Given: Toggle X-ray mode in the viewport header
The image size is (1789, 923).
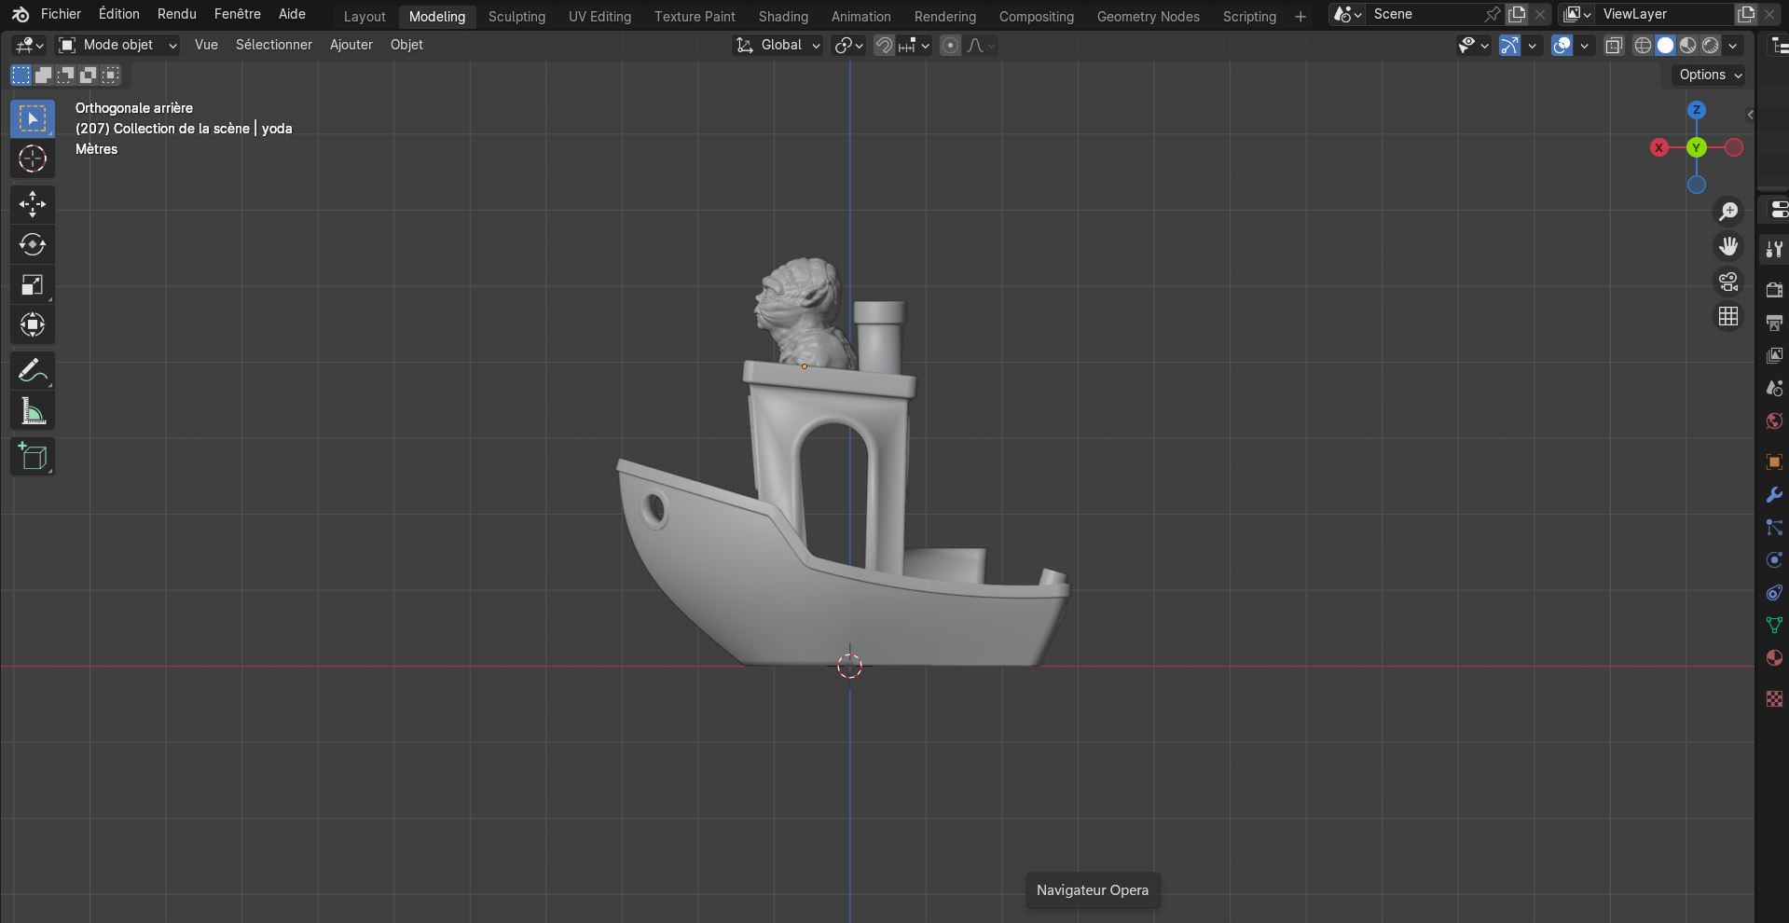Looking at the screenshot, I should [1614, 45].
